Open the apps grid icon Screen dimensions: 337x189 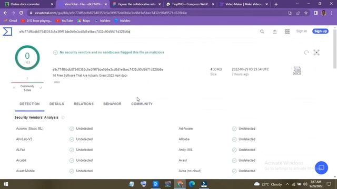tap(287, 31)
